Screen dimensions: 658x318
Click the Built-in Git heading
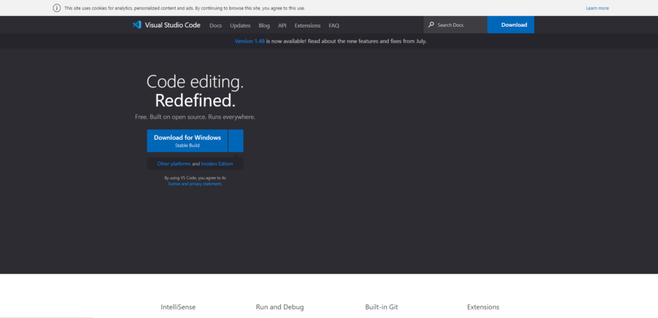[382, 306]
